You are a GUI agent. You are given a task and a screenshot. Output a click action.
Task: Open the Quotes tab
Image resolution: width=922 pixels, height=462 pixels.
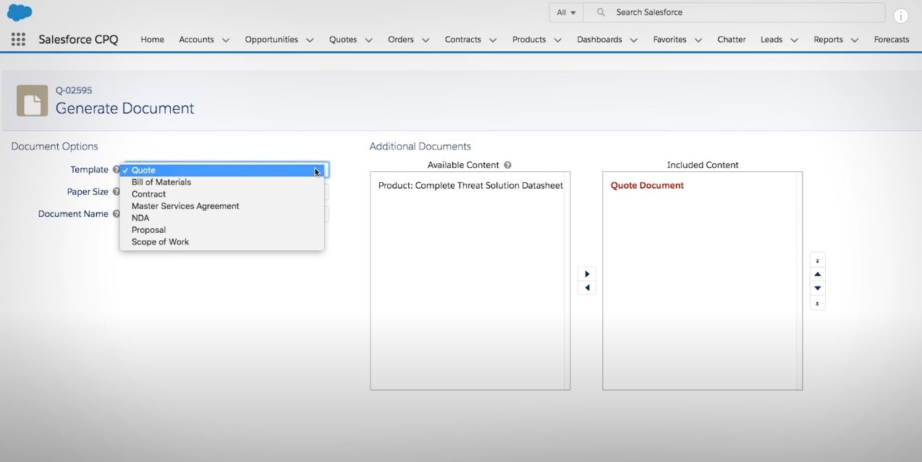click(x=343, y=40)
